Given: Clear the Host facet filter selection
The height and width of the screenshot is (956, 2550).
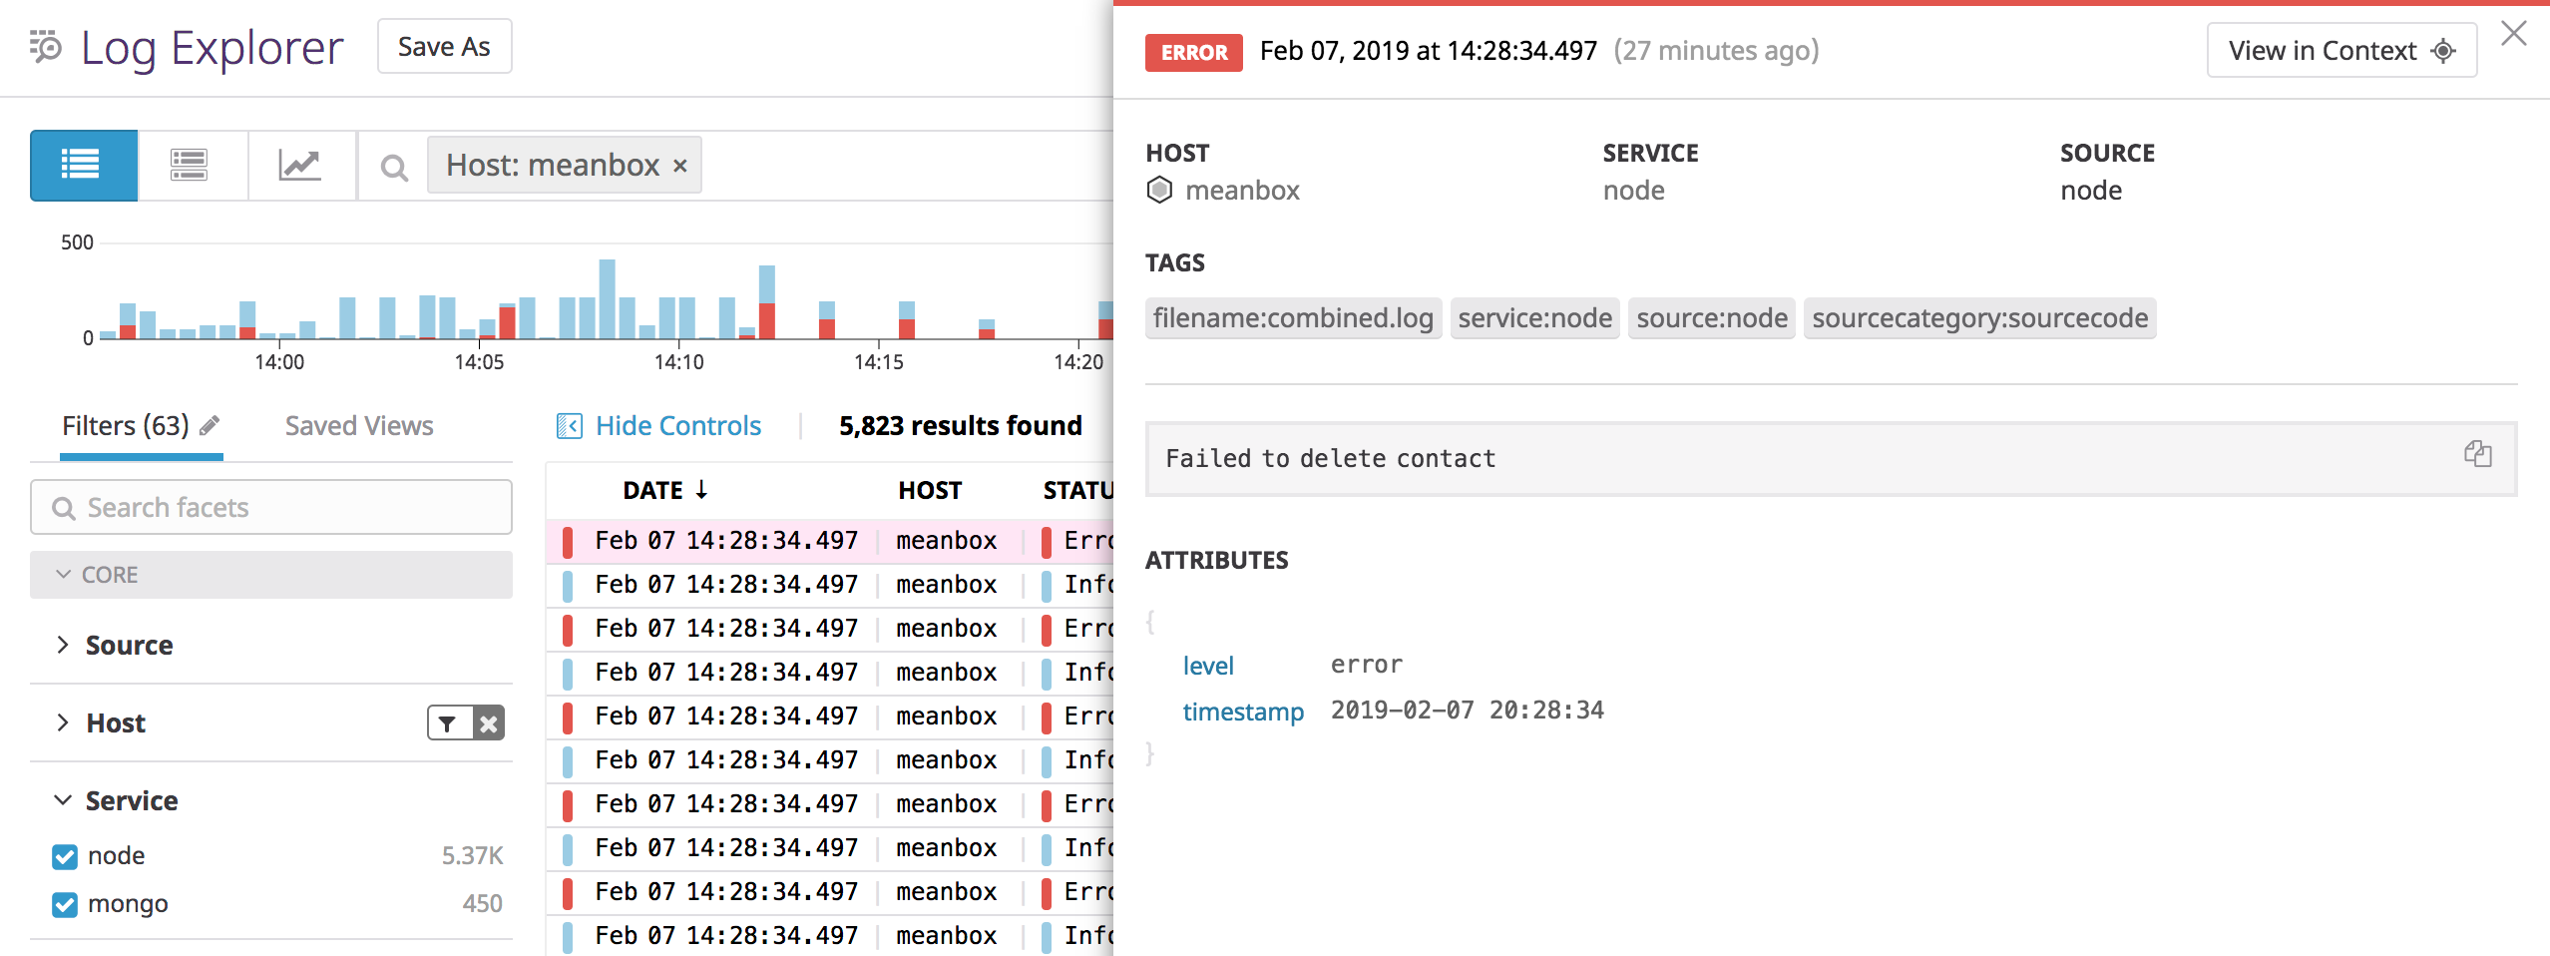Looking at the screenshot, I should (x=488, y=722).
